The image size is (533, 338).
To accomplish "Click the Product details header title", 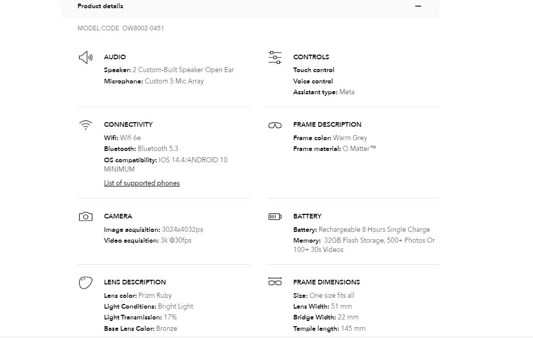I will [100, 6].
